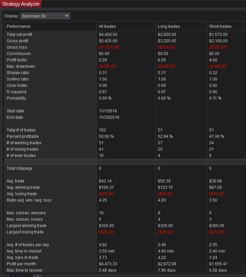The height and width of the screenshot is (277, 246).
Task: Click the Gross loss value for Short trades
Action: [x=218, y=47]
